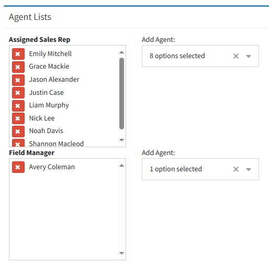This screenshot has height=263, width=269.
Task: Click the Agent Lists heading
Action: point(30,17)
